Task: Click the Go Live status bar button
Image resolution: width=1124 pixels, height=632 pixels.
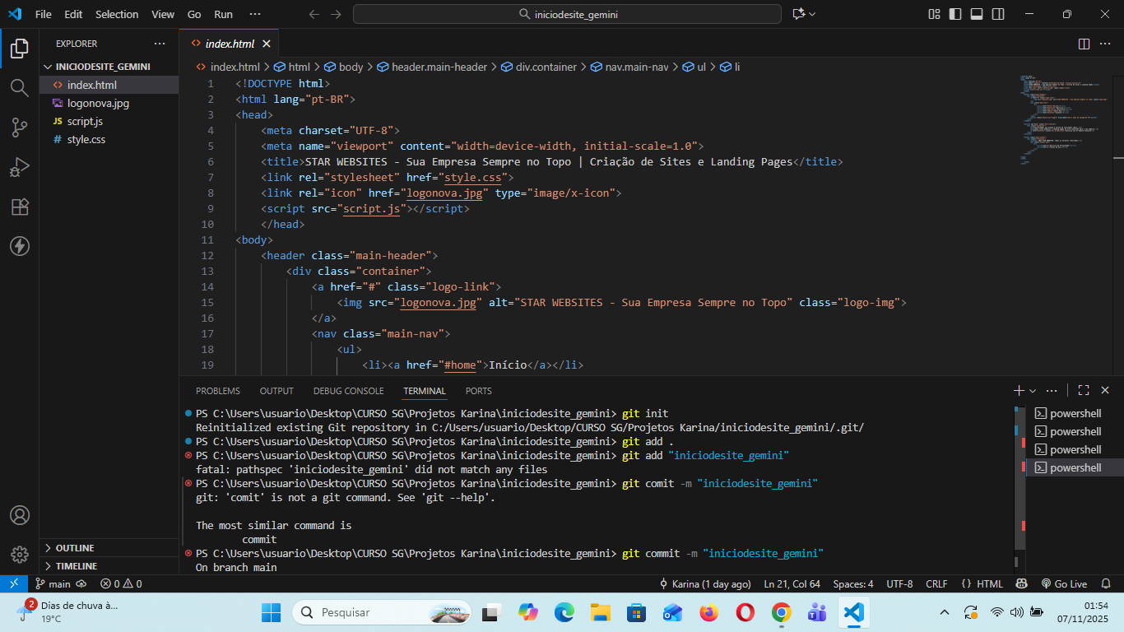Action: click(x=1064, y=583)
